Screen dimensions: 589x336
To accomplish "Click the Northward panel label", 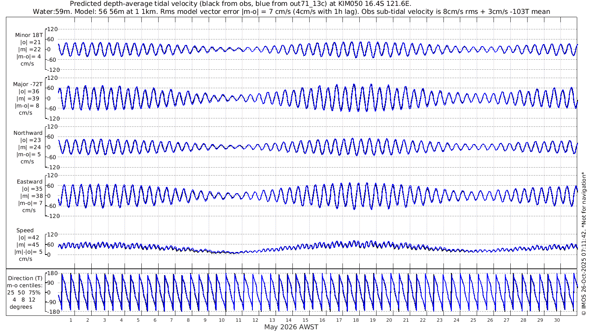I will (x=29, y=133).
